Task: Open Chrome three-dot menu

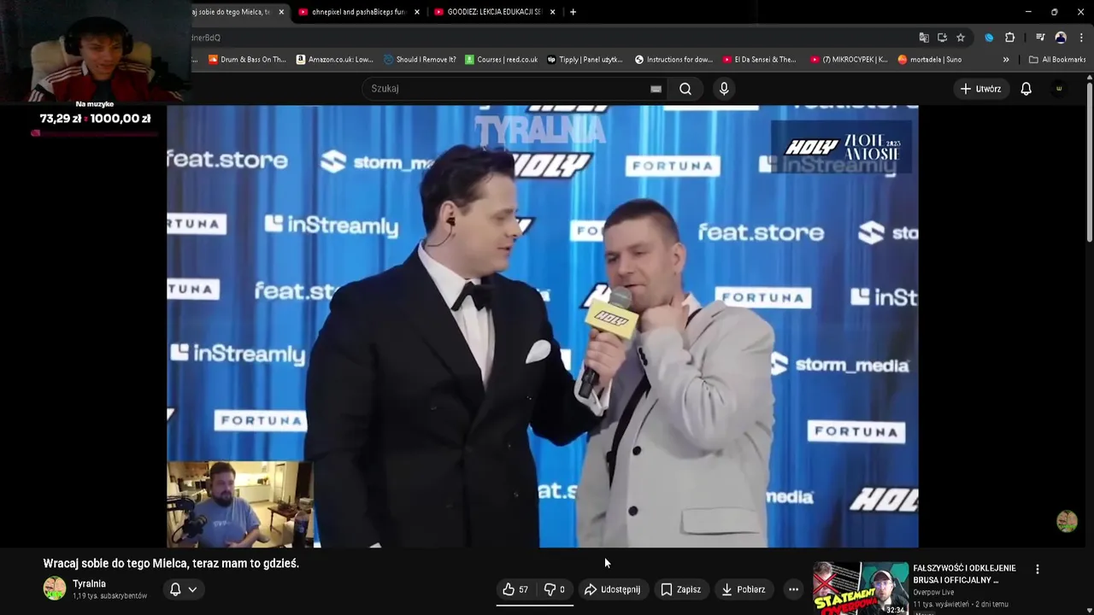Action: point(1081,38)
